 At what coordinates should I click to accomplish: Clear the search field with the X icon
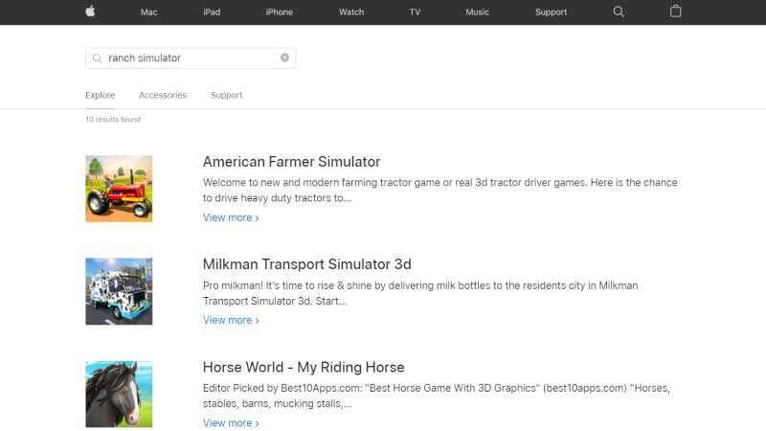pyautogui.click(x=284, y=57)
